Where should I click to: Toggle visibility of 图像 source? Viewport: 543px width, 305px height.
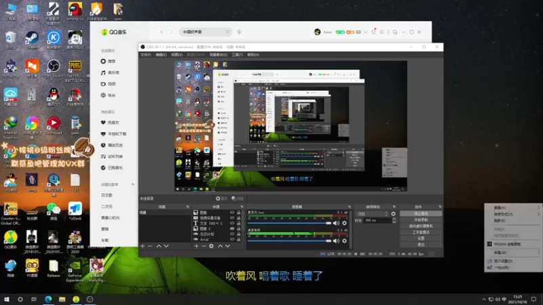click(x=232, y=213)
